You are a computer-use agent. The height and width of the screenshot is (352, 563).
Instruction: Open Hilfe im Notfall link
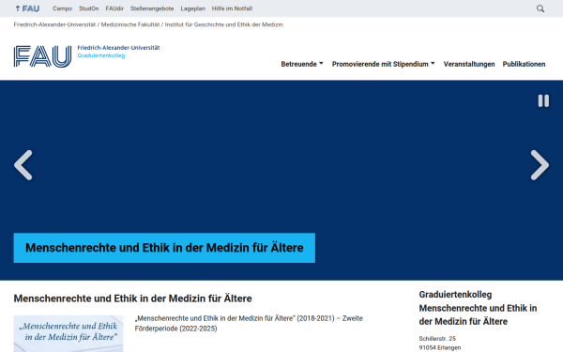pyautogui.click(x=232, y=8)
